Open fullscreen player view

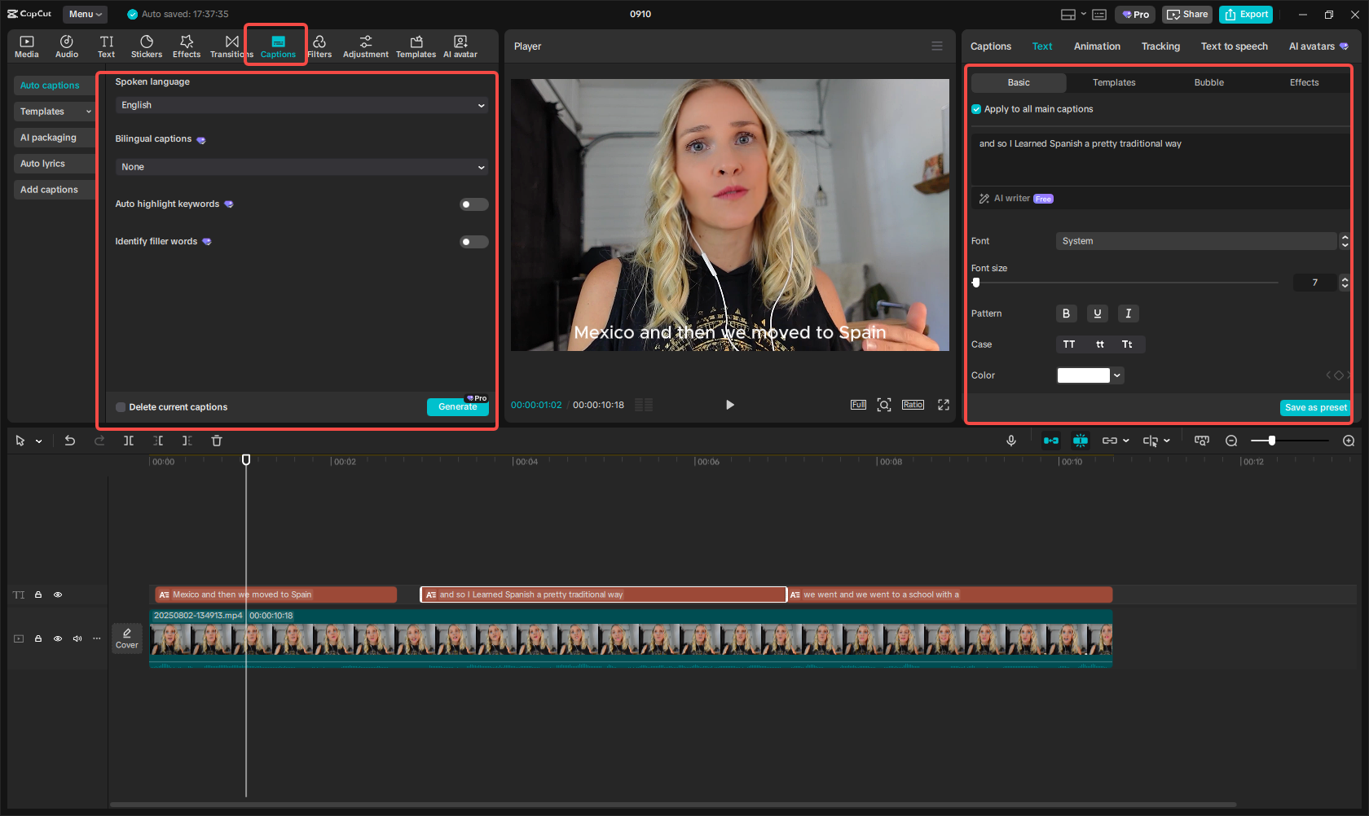[944, 405]
